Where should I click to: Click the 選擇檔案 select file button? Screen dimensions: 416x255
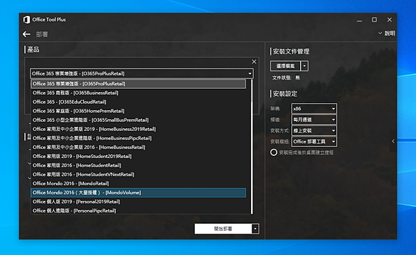click(x=286, y=66)
